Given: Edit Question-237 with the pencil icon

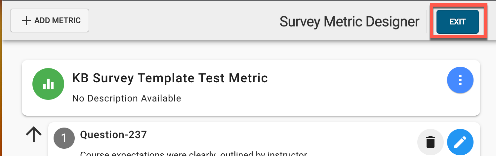Looking at the screenshot, I should coord(460,142).
